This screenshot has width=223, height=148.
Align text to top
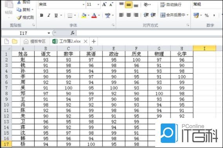pos(121,5)
